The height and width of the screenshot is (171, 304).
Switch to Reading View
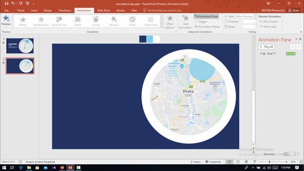pyautogui.click(x=246, y=161)
